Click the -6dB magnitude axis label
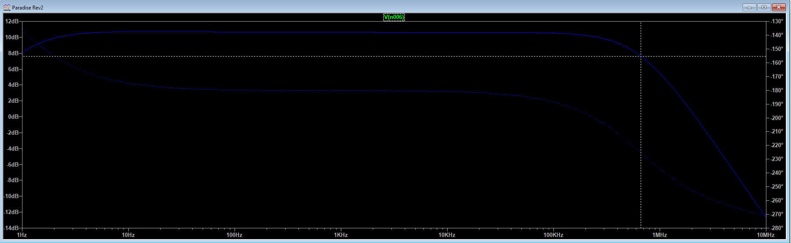Screen dimensions: 791x243 pyautogui.click(x=13, y=164)
